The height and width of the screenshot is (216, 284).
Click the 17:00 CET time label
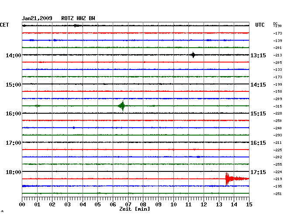14,143
